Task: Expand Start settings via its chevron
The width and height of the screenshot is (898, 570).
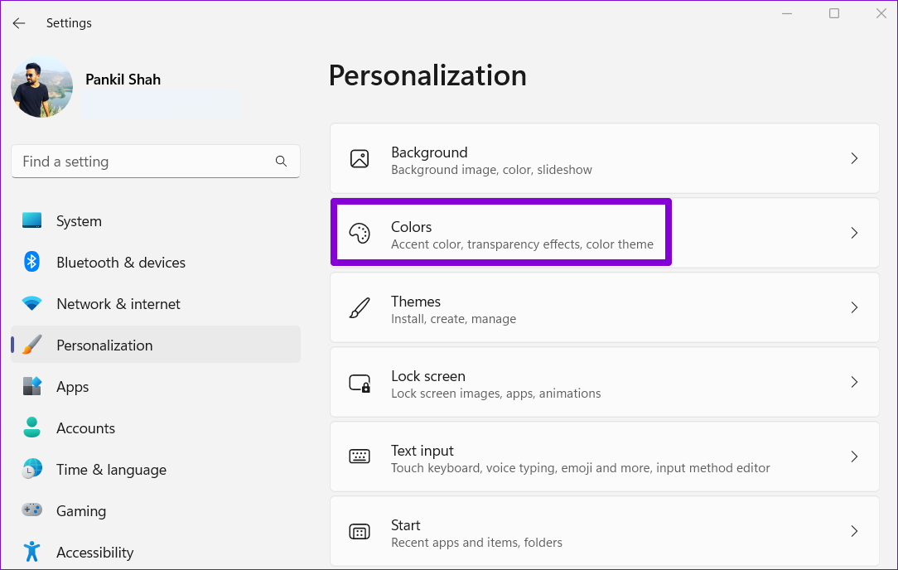Action: coord(854,531)
